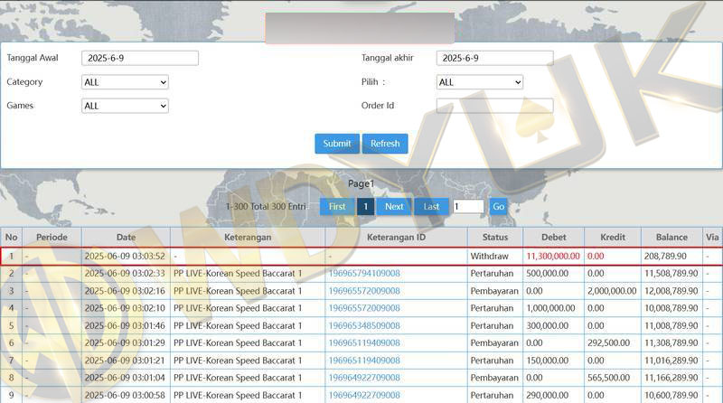
Task: Select the 2,000,000.00 kredit value
Action: 612,291
